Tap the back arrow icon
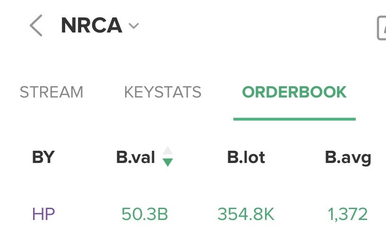 [36, 25]
